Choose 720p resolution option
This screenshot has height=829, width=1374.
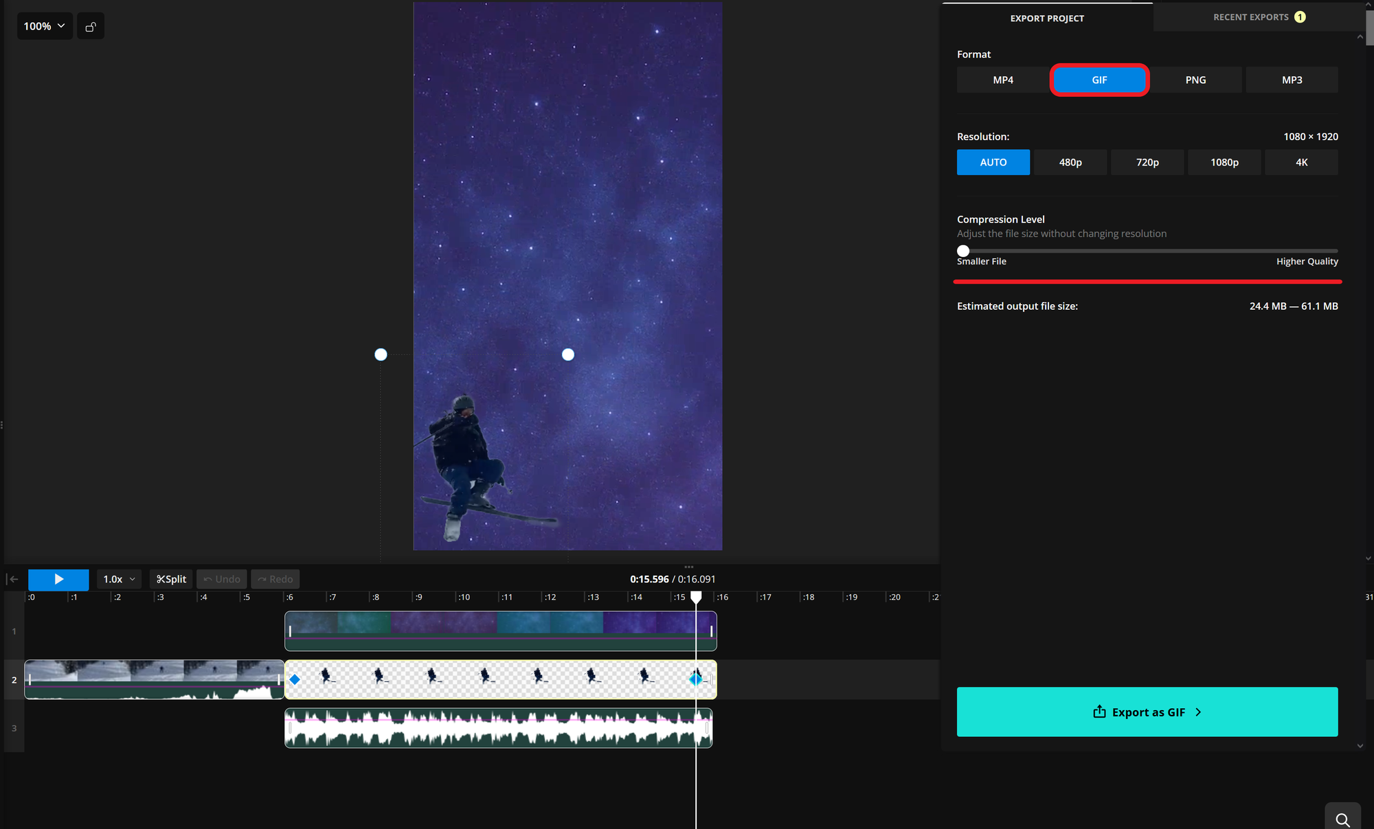pos(1147,162)
